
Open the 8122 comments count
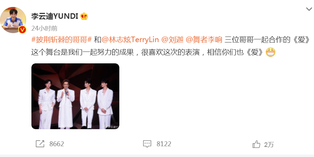click(x=164, y=144)
